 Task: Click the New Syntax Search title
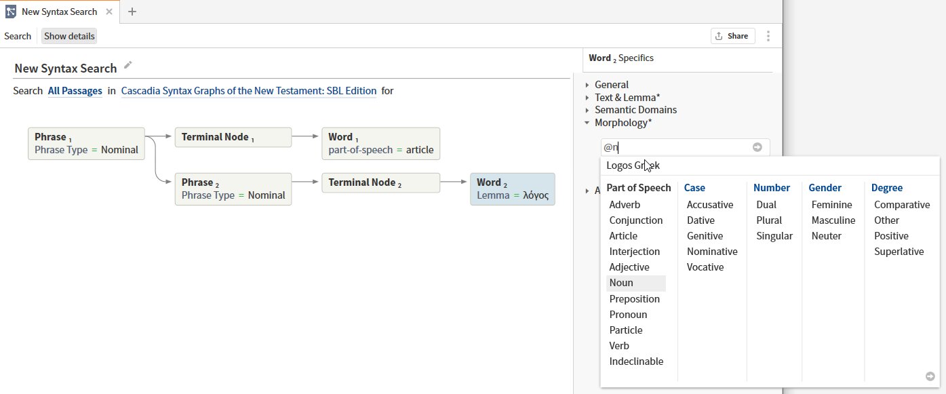pyautogui.click(x=66, y=68)
